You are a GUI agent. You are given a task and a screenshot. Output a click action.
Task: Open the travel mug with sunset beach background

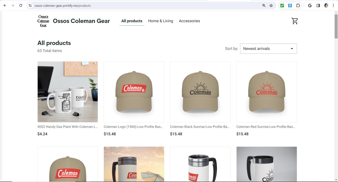tap(134, 164)
